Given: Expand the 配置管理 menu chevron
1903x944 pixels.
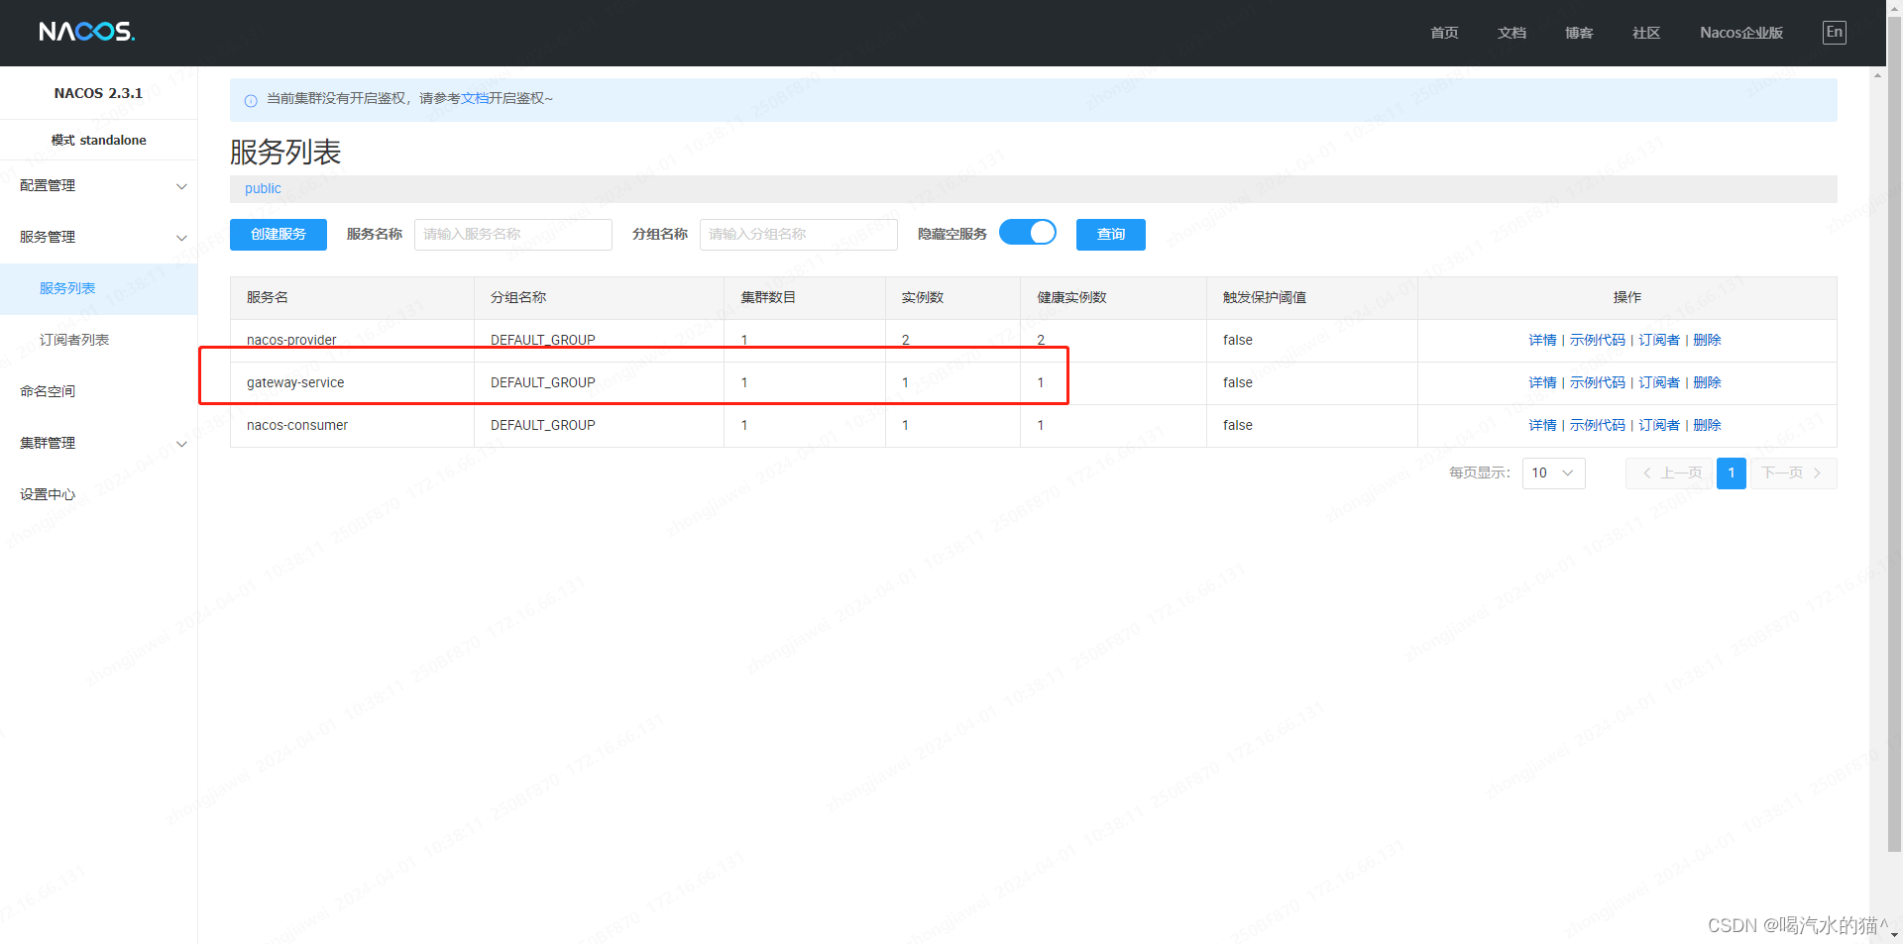Looking at the screenshot, I should (181, 186).
